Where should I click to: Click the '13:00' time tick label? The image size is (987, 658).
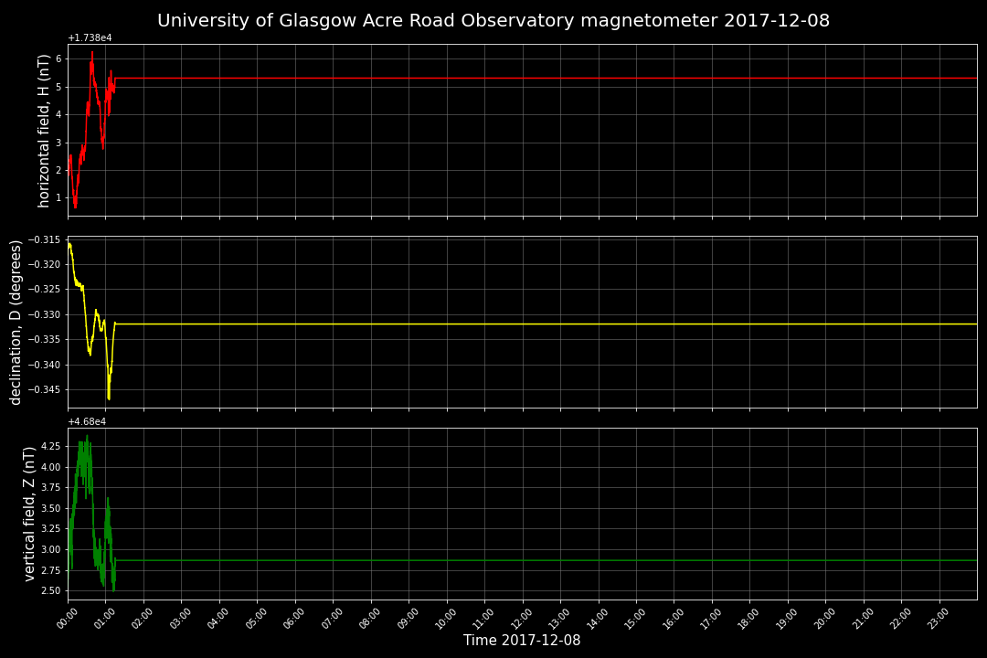(559, 620)
